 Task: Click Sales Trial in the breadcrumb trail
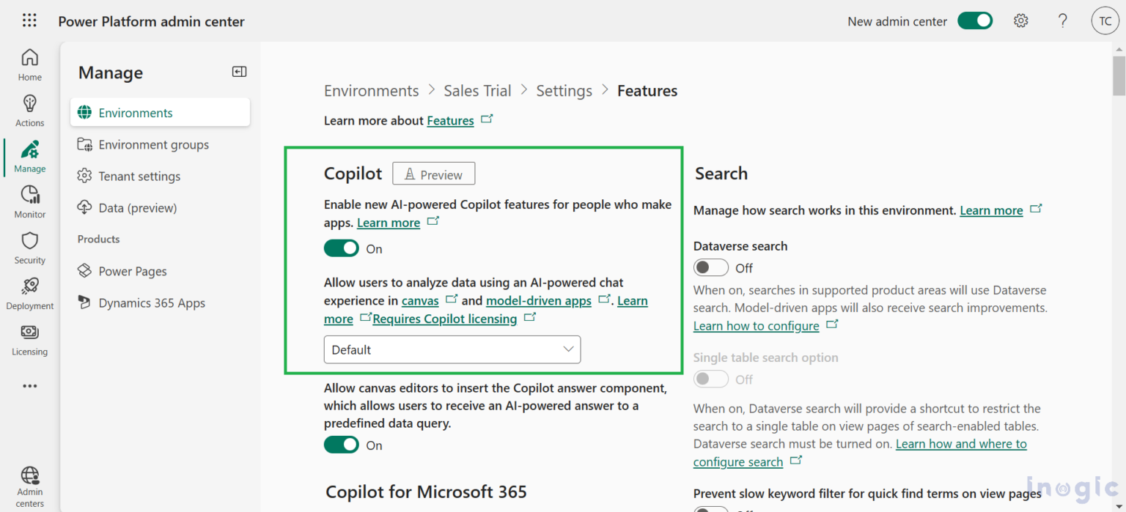[x=477, y=90]
